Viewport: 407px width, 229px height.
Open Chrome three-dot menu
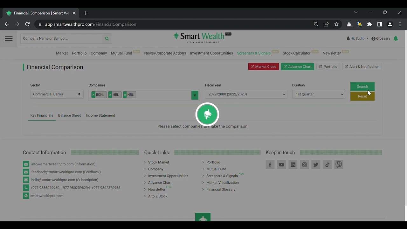400,24
